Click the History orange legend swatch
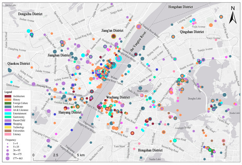 click(8, 100)
